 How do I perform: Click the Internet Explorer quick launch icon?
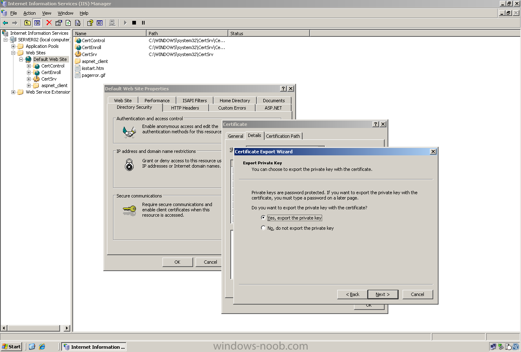point(42,347)
